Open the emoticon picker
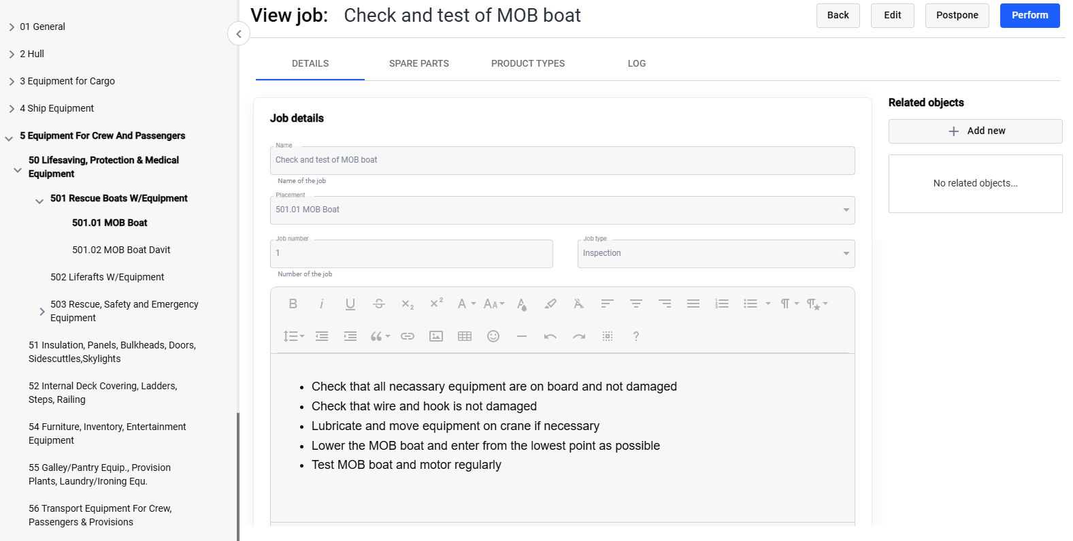 [x=493, y=336]
